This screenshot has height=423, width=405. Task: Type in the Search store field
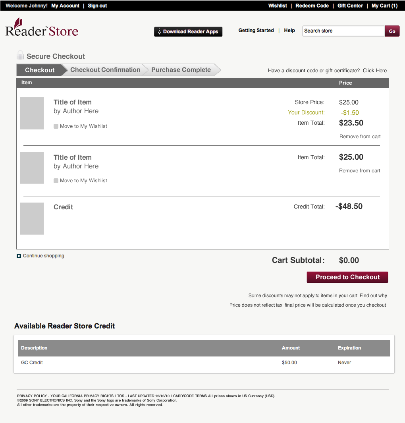pyautogui.click(x=343, y=31)
